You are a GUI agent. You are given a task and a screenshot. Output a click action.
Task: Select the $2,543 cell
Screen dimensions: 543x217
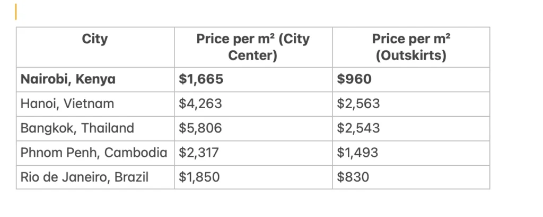coord(411,129)
